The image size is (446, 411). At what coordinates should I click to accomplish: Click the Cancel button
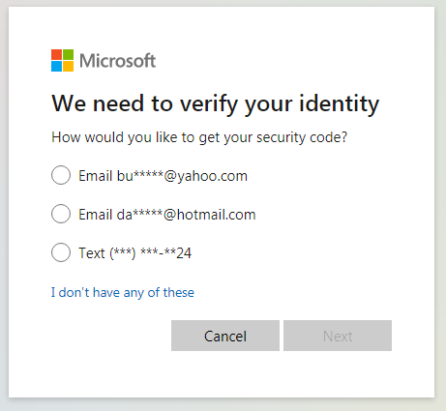click(225, 336)
